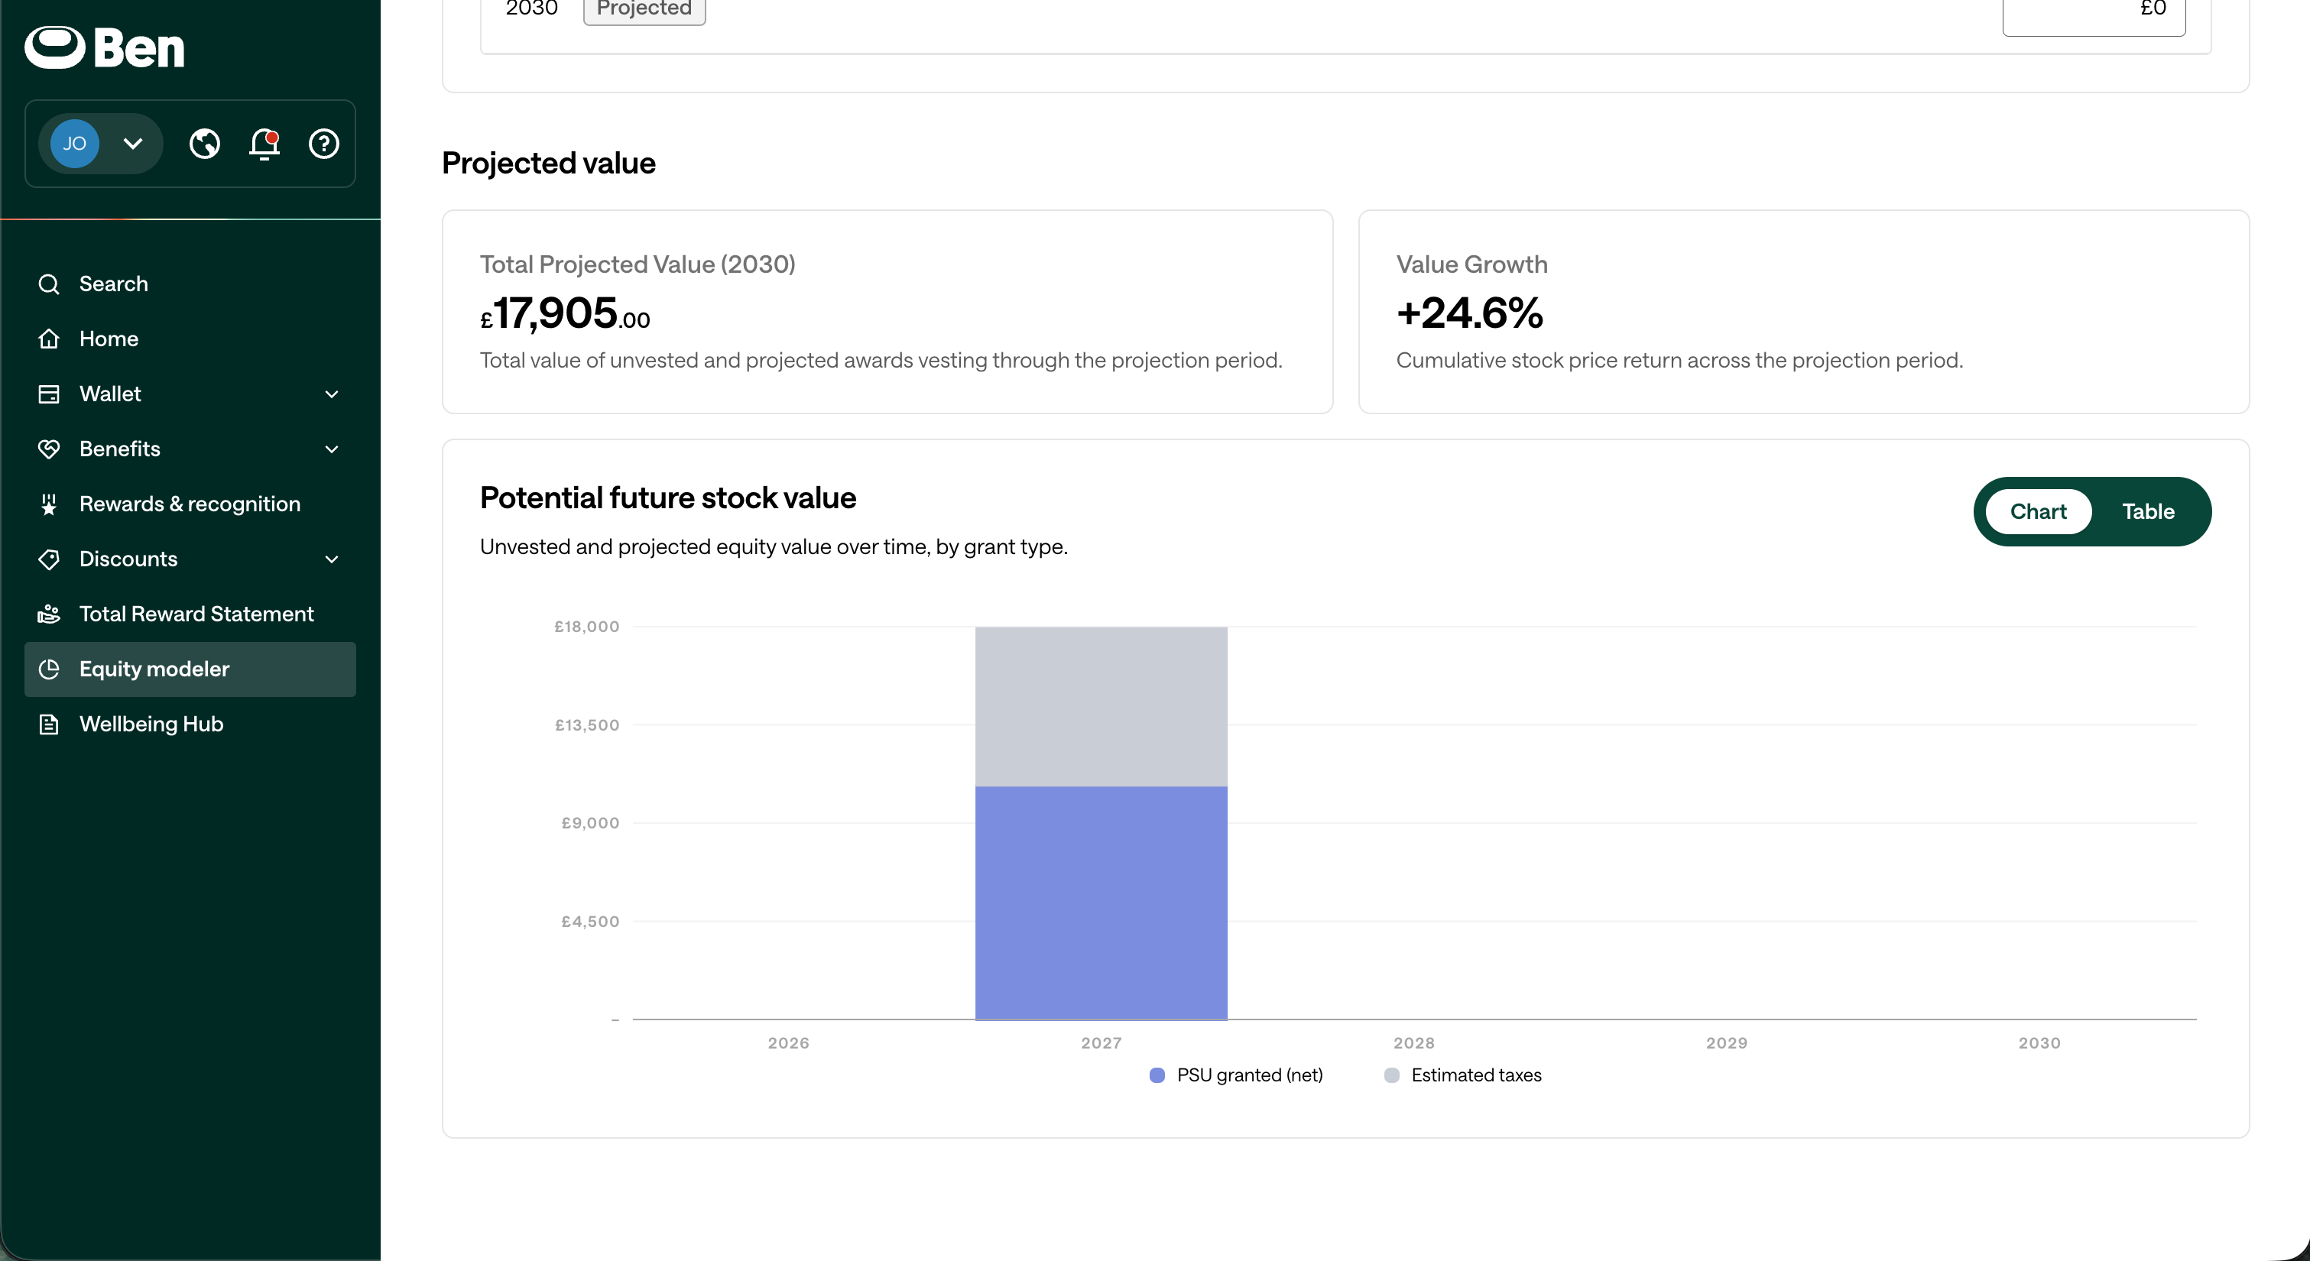
Task: Click the Rewards & recognition medal icon
Action: click(x=50, y=504)
